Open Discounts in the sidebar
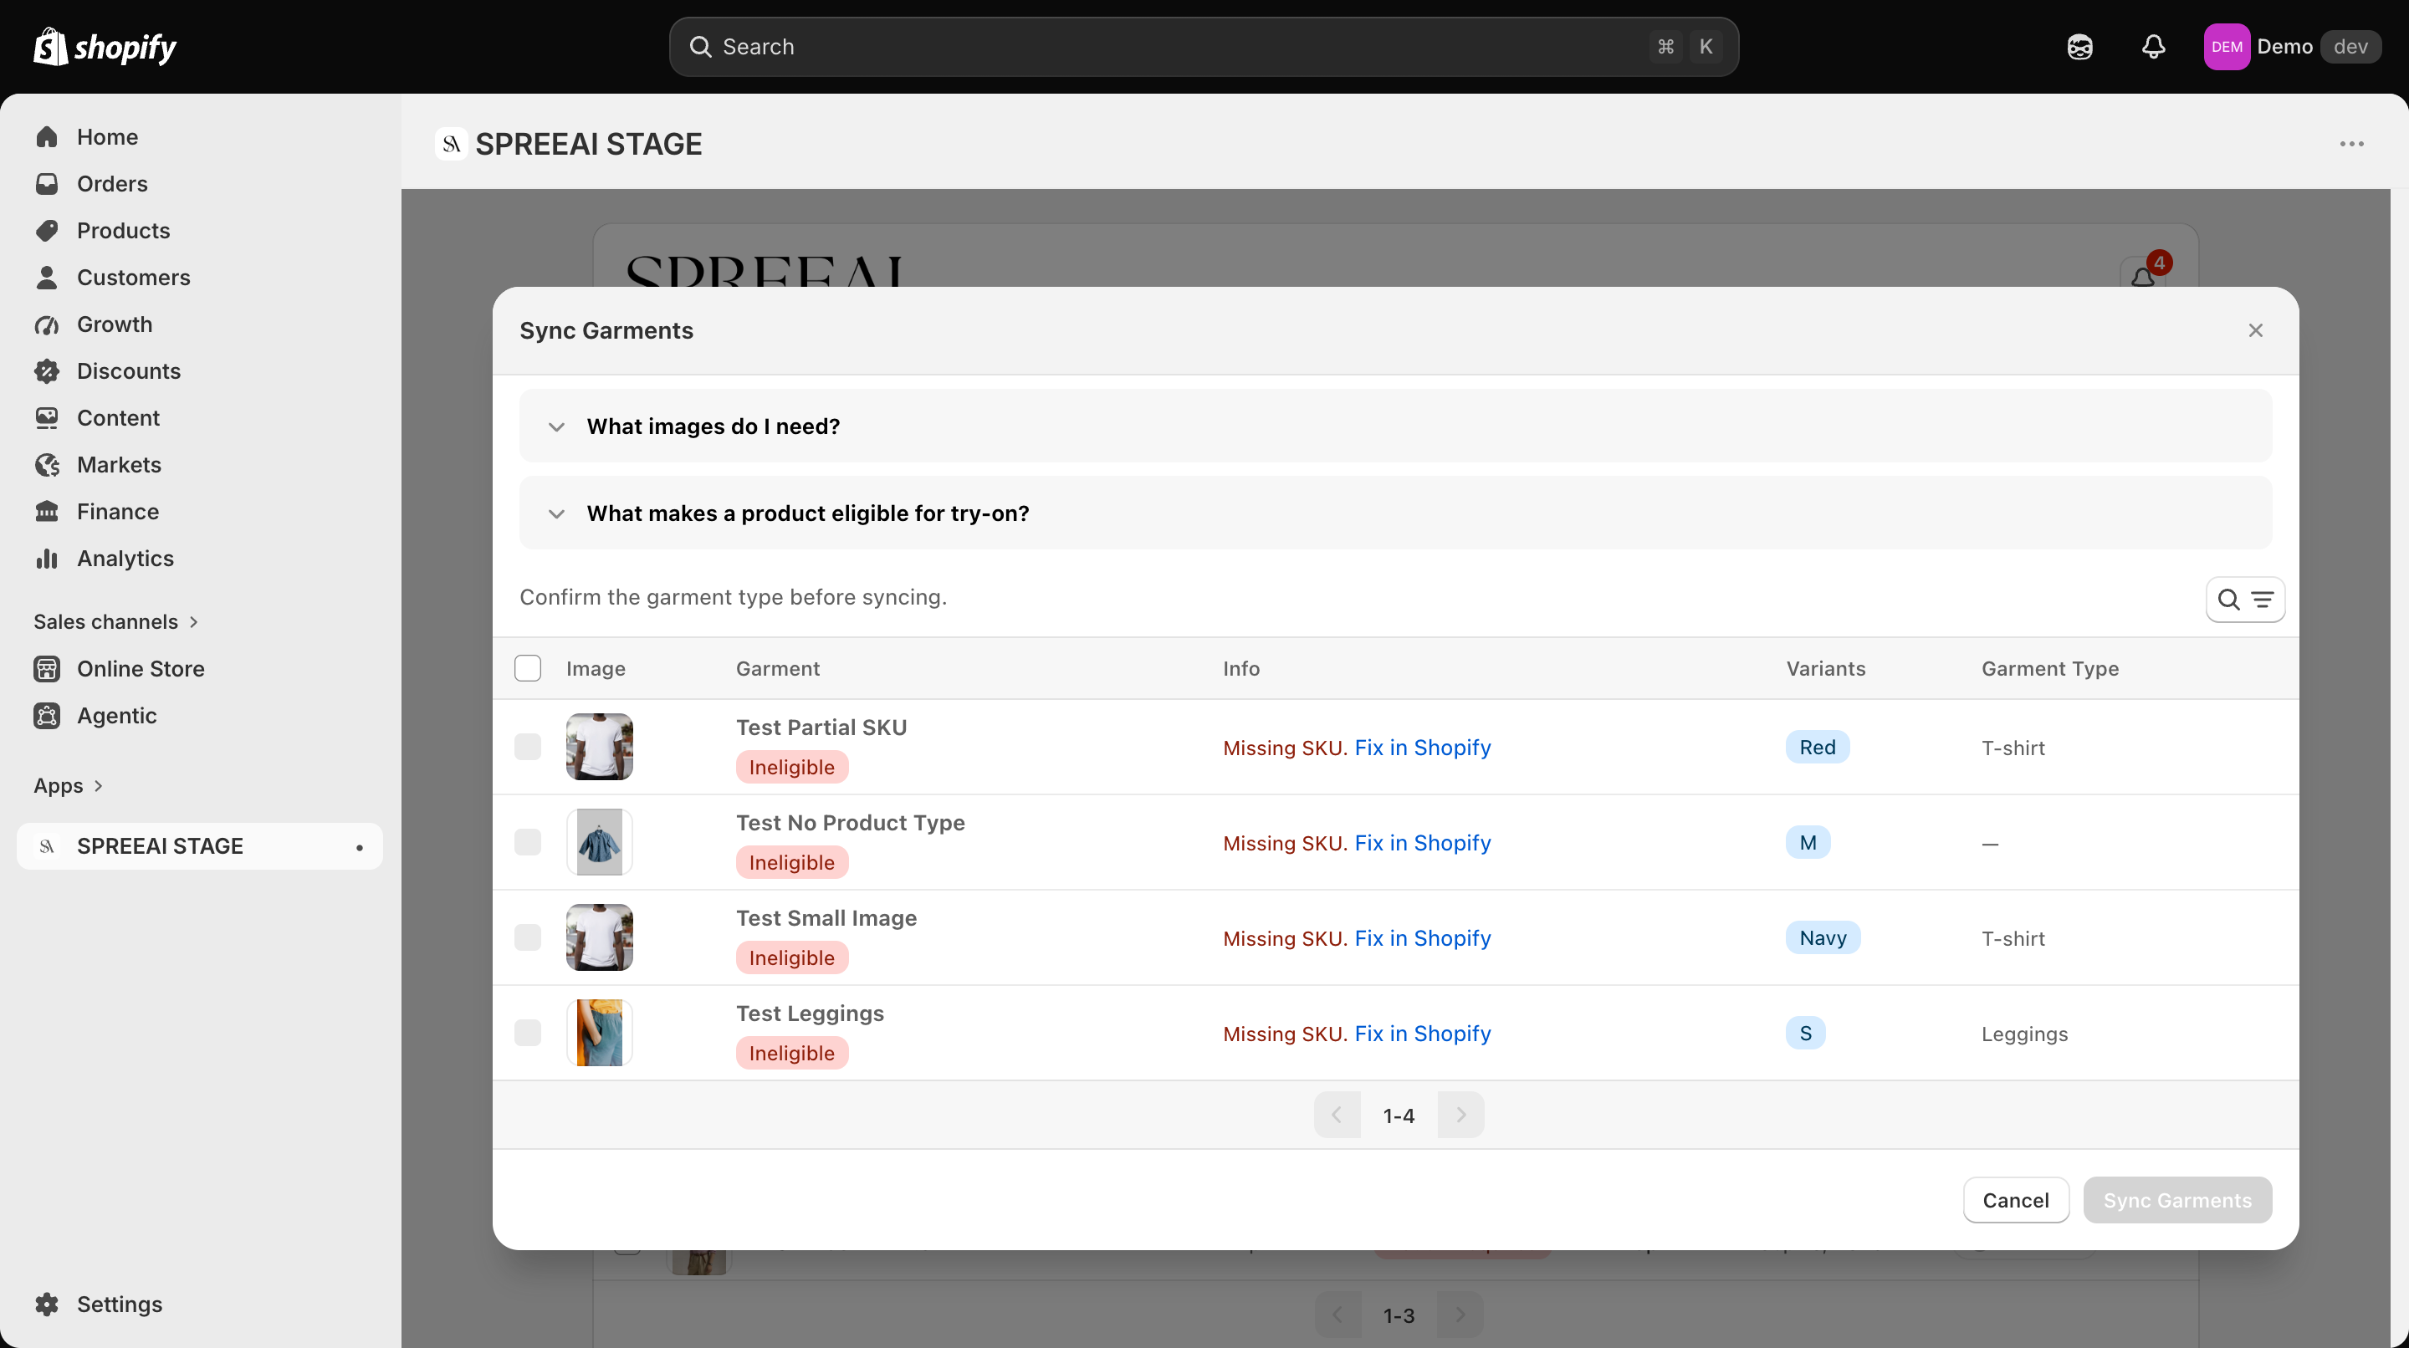This screenshot has height=1348, width=2409. (x=128, y=371)
